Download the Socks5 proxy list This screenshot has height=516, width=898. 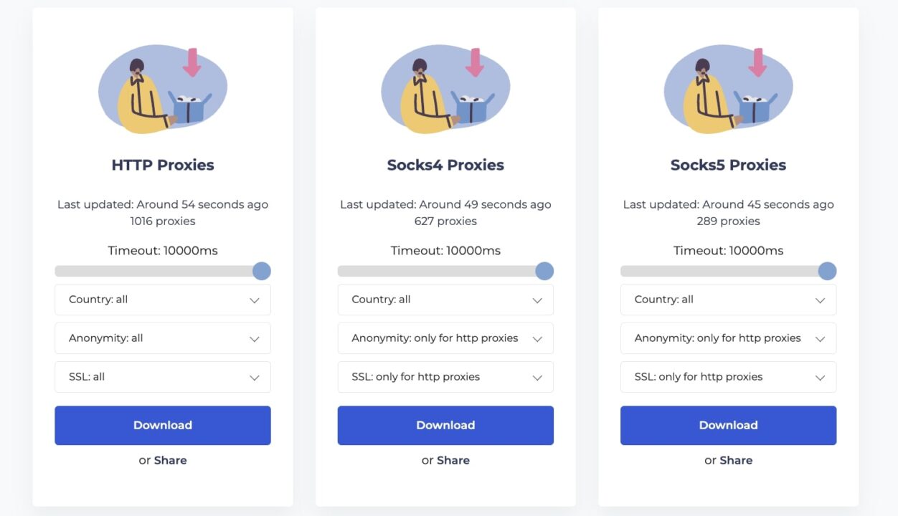point(728,425)
